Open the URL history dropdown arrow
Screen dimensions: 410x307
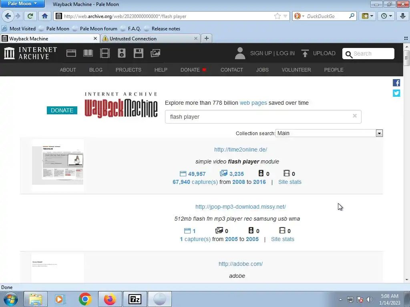[285, 16]
